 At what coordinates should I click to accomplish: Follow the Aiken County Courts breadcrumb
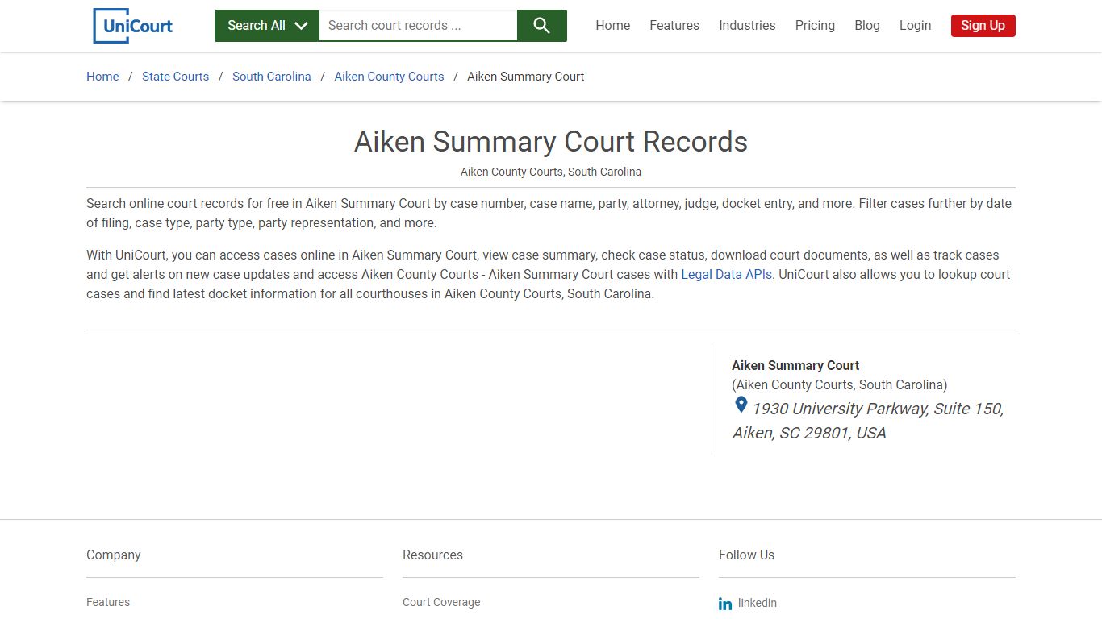(389, 77)
